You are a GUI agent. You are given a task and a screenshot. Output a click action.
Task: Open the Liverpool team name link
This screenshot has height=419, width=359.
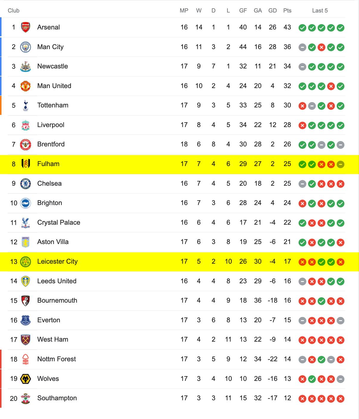51,125
